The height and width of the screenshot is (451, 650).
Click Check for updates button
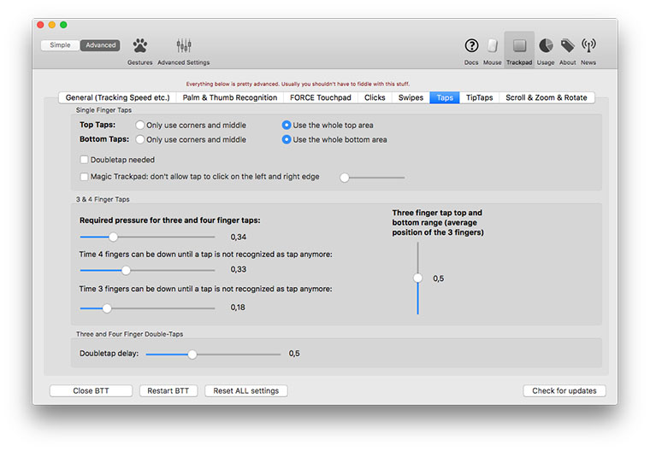pyautogui.click(x=564, y=391)
